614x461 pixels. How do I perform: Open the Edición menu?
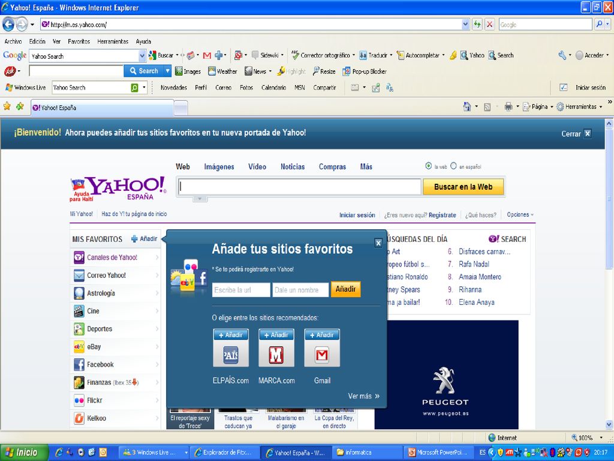click(37, 41)
